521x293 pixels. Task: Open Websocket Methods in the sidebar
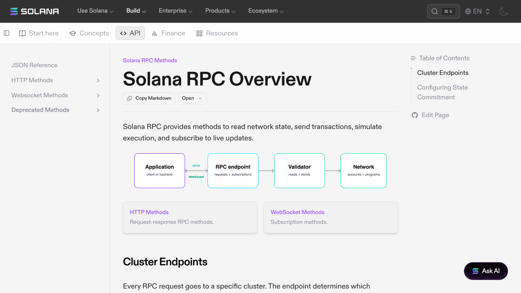[40, 95]
